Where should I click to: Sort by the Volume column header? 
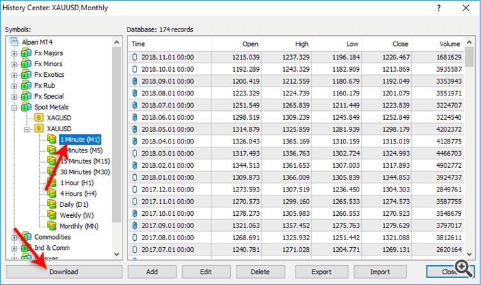point(446,44)
